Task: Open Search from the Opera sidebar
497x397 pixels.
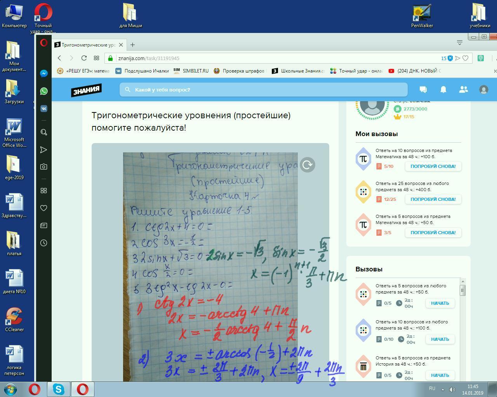Action: point(44,132)
